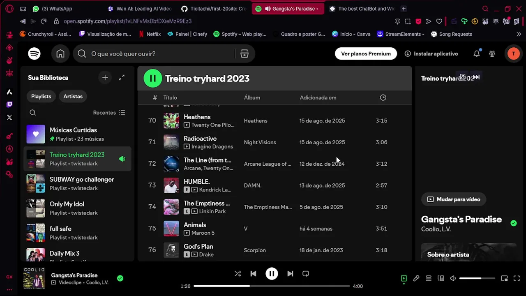
Task: Switch to the GitHub first-20site tab
Action: click(214, 9)
